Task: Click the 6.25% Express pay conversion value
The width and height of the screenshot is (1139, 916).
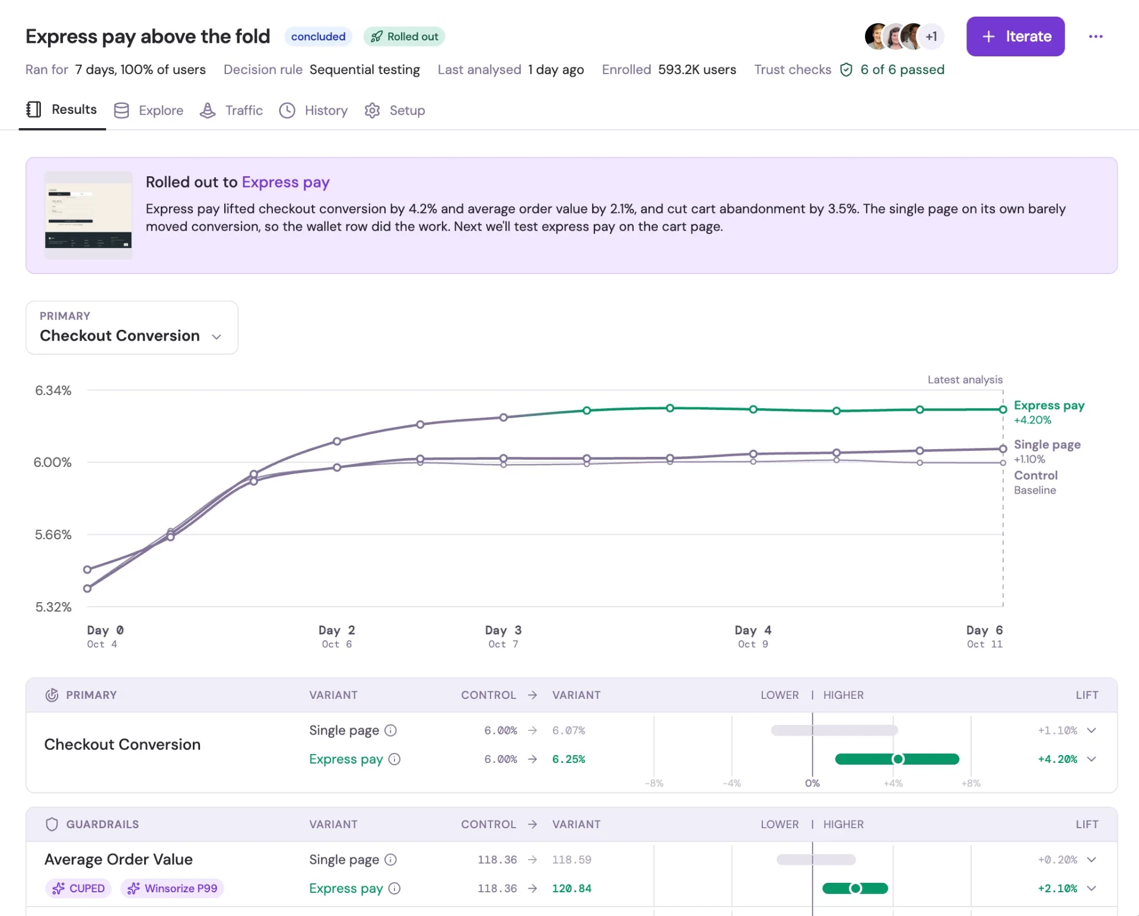Action: (568, 759)
